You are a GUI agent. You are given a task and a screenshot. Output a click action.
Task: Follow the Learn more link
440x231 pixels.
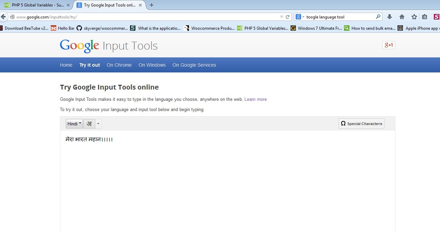click(255, 99)
